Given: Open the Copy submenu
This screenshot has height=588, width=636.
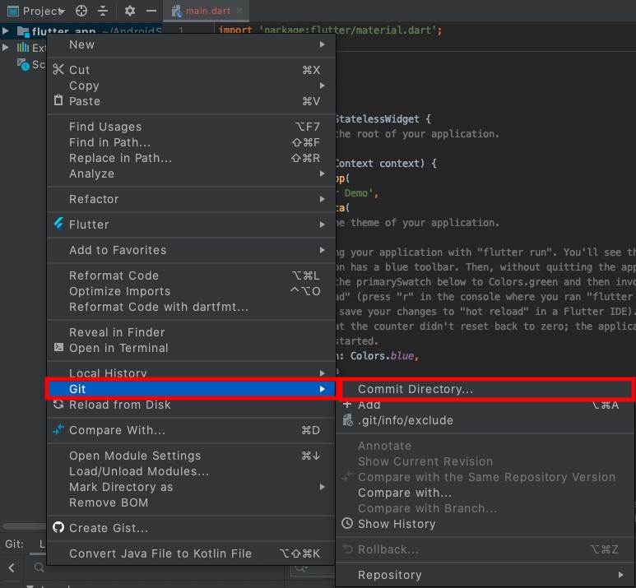Looking at the screenshot, I should (191, 86).
